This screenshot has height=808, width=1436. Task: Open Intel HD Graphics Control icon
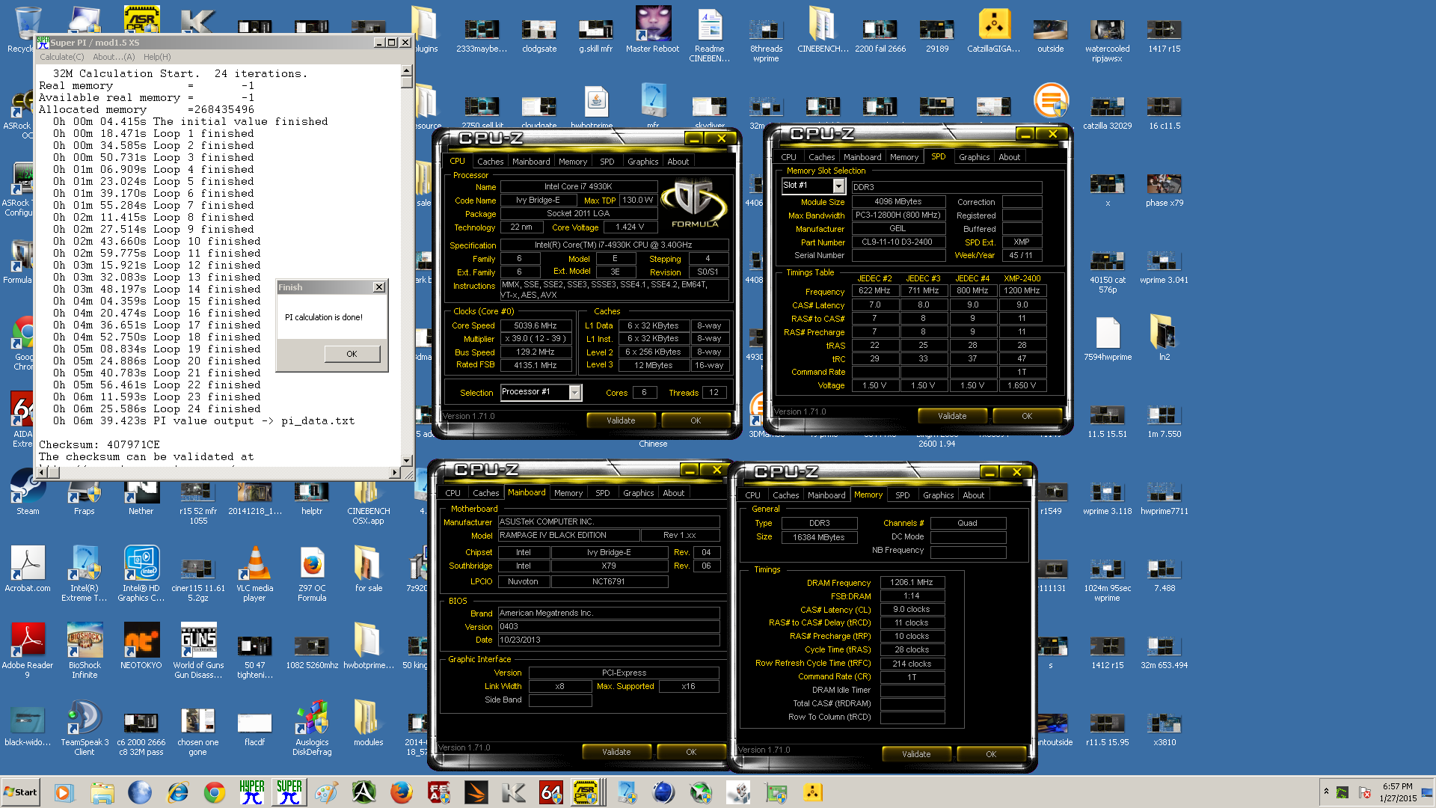pyautogui.click(x=141, y=575)
